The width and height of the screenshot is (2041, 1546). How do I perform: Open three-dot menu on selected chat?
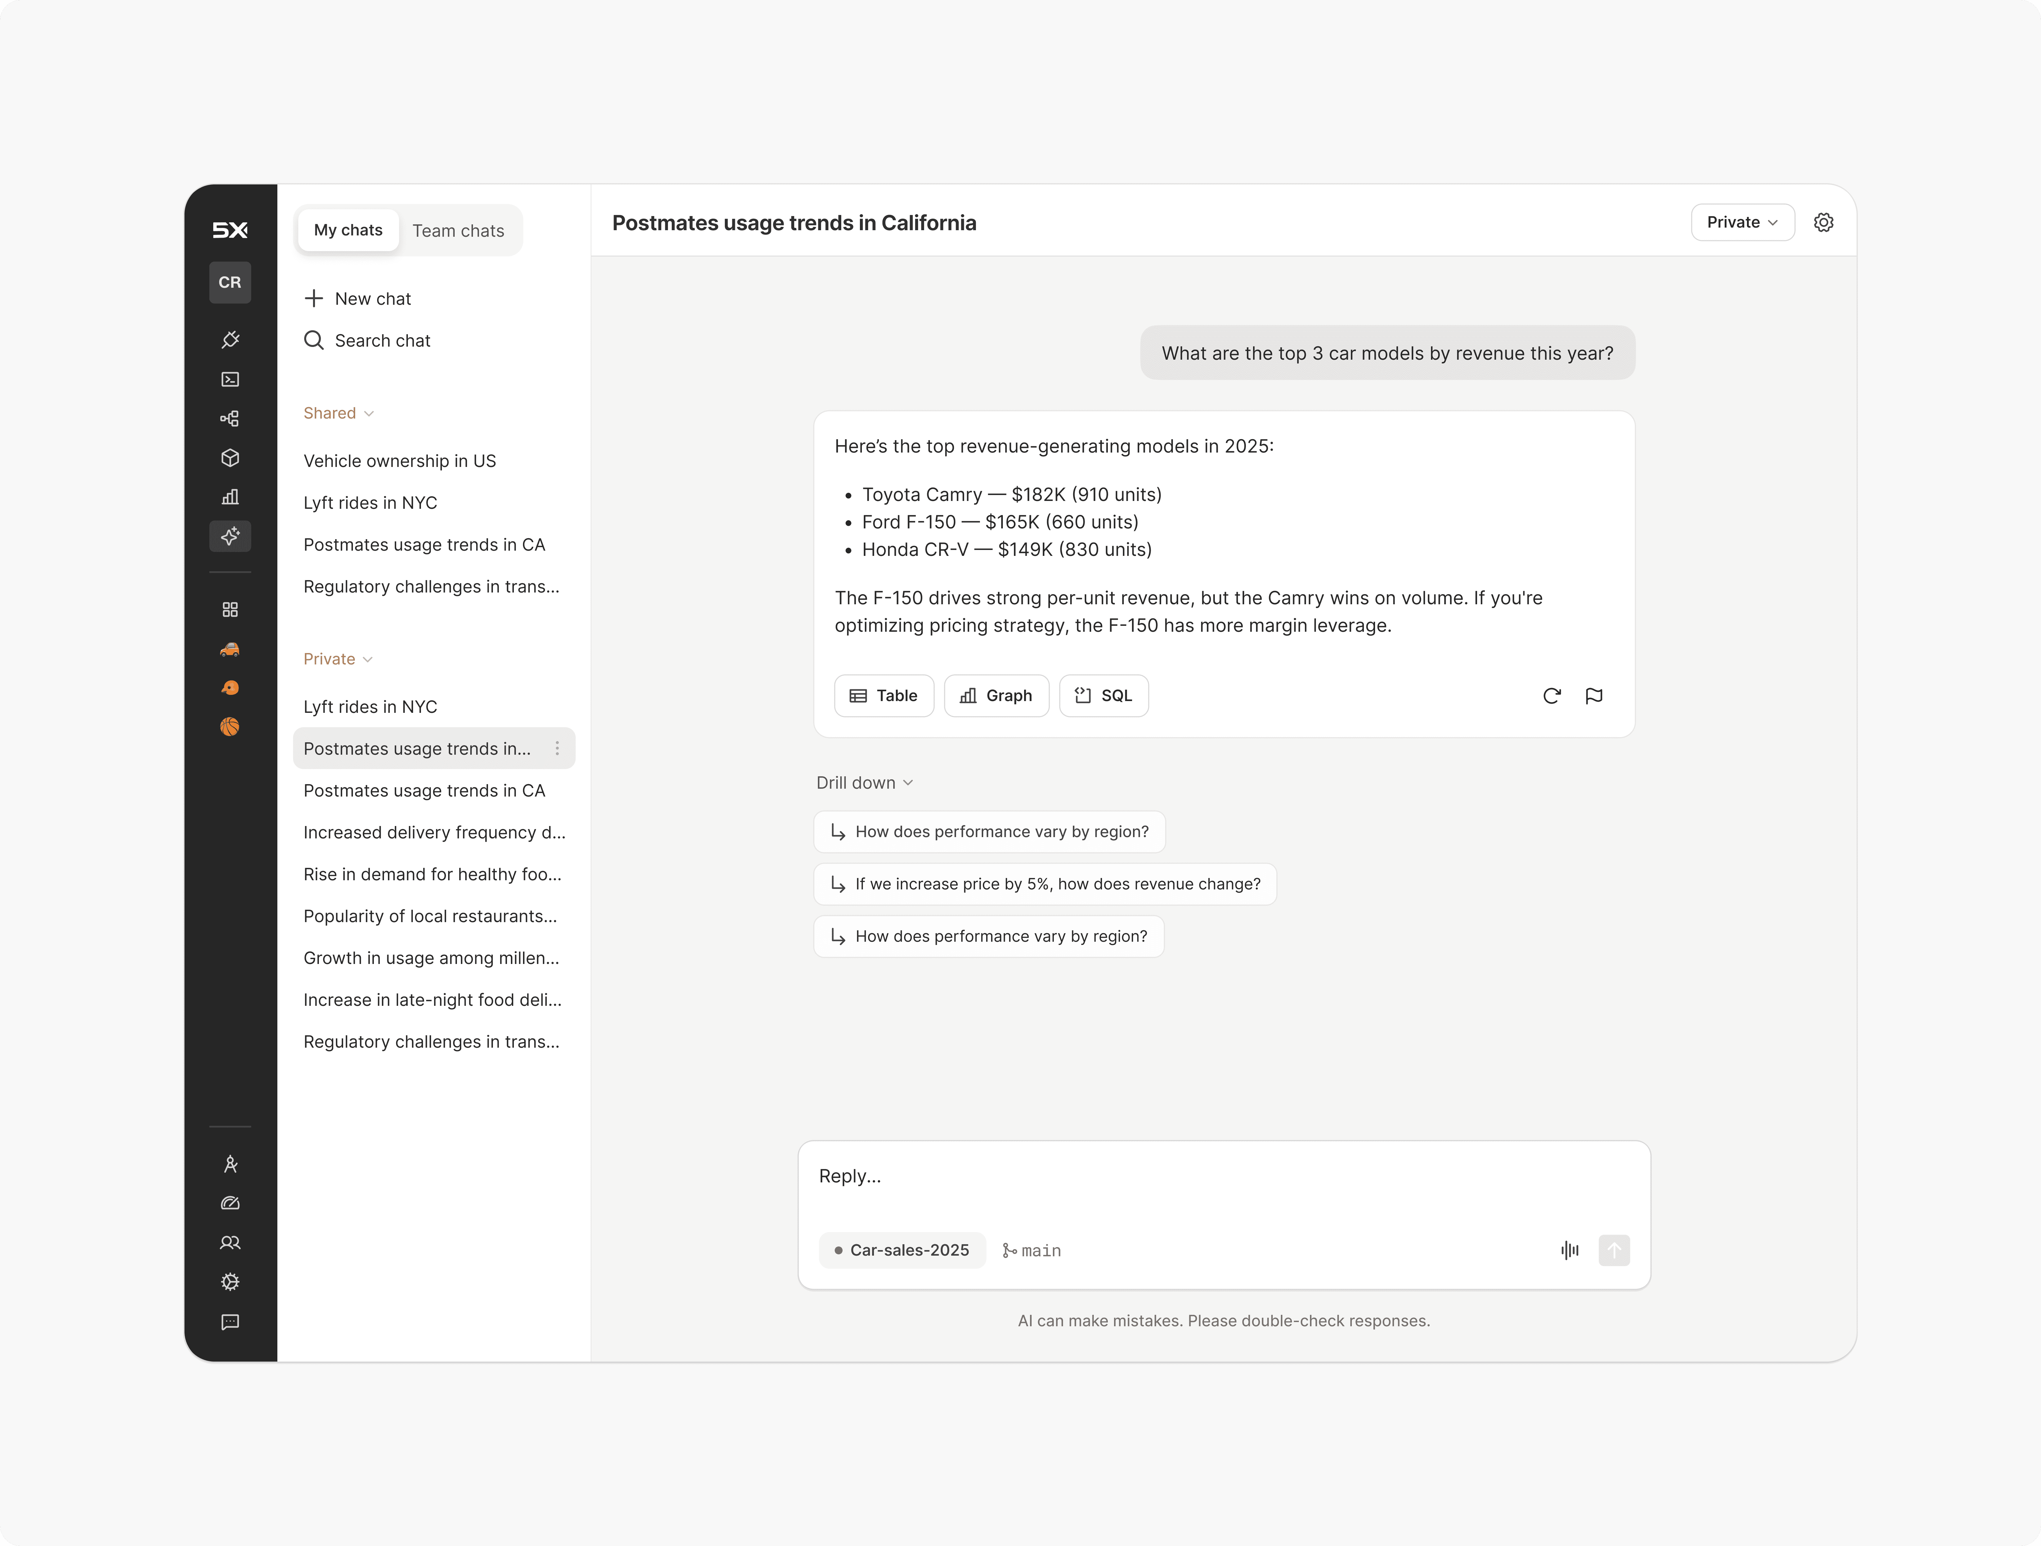557,748
